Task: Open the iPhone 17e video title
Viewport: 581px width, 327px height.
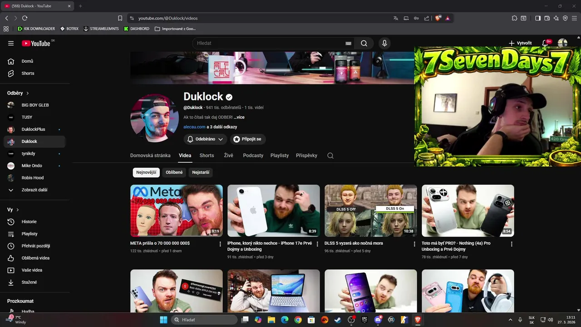Action: (270, 246)
